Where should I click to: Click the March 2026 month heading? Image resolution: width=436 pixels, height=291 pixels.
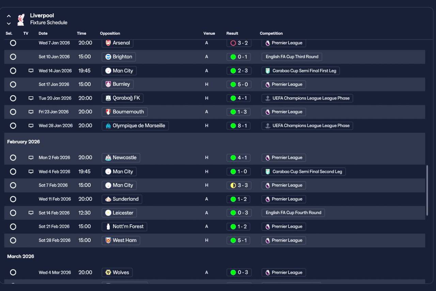pyautogui.click(x=21, y=256)
